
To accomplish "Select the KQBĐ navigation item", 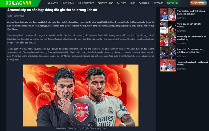I will (132, 3).
